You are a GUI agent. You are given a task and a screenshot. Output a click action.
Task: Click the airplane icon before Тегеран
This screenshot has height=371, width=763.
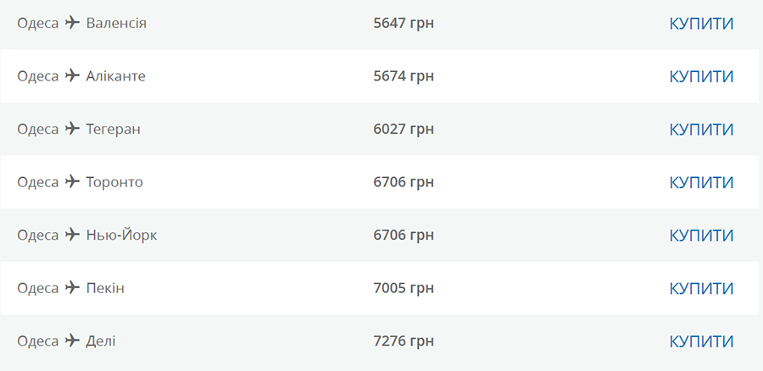coord(72,129)
